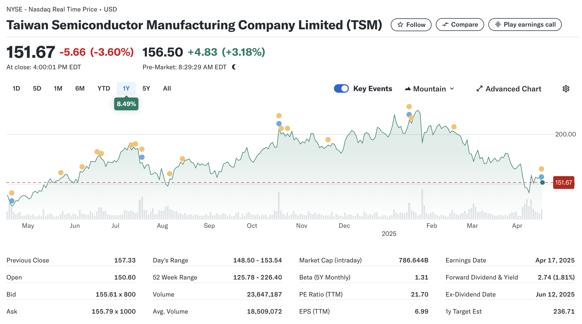The image size is (582, 324).
Task: Switch to the YTD range tab
Action: coord(103,88)
